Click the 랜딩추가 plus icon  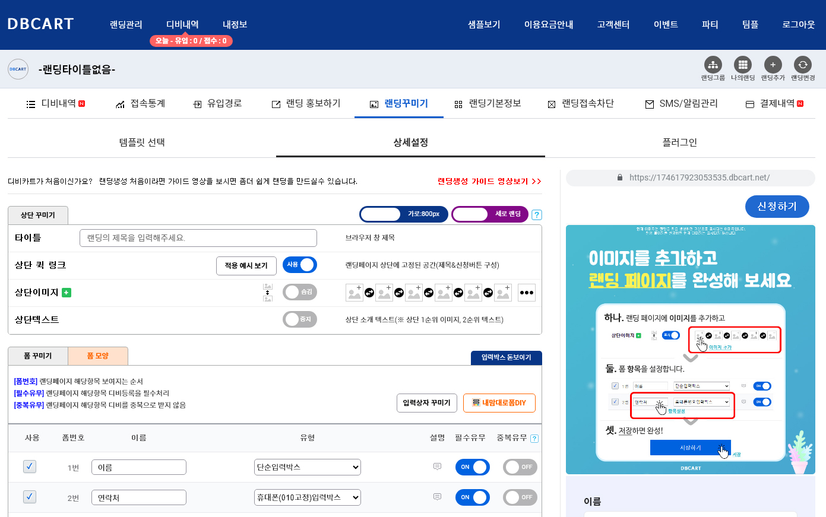[x=773, y=65]
